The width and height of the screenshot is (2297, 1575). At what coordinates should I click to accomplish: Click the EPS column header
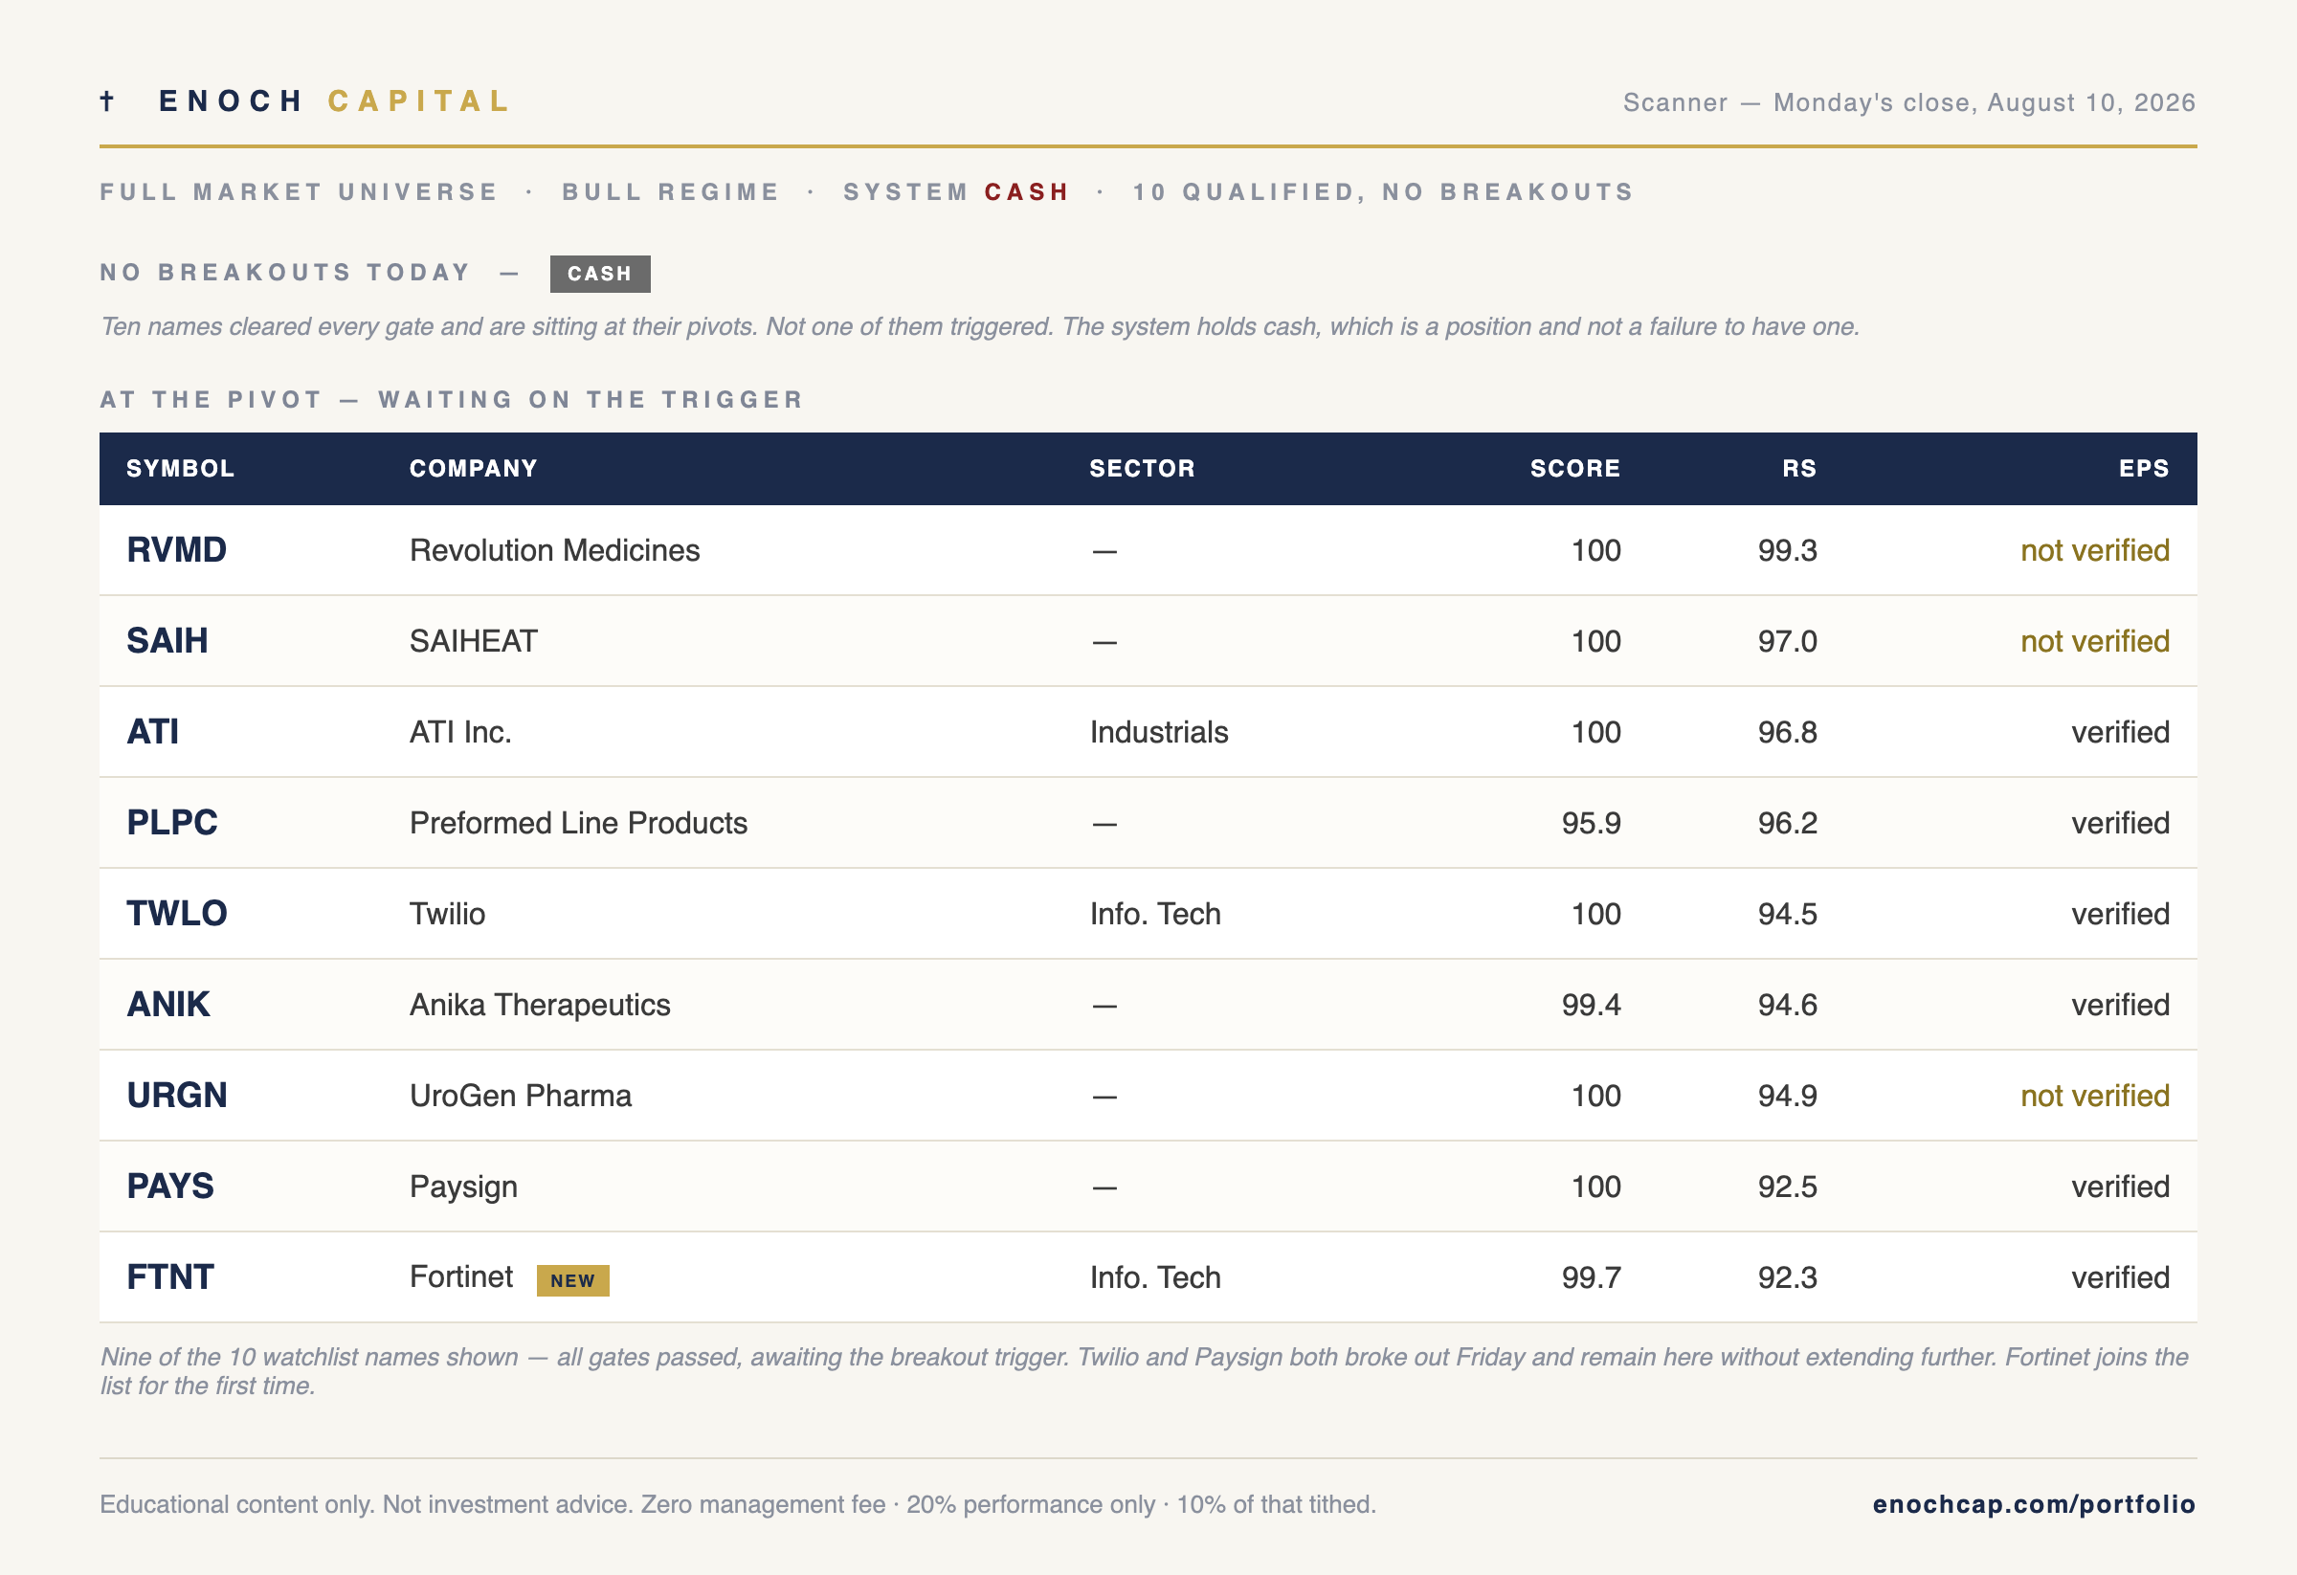coord(2144,468)
